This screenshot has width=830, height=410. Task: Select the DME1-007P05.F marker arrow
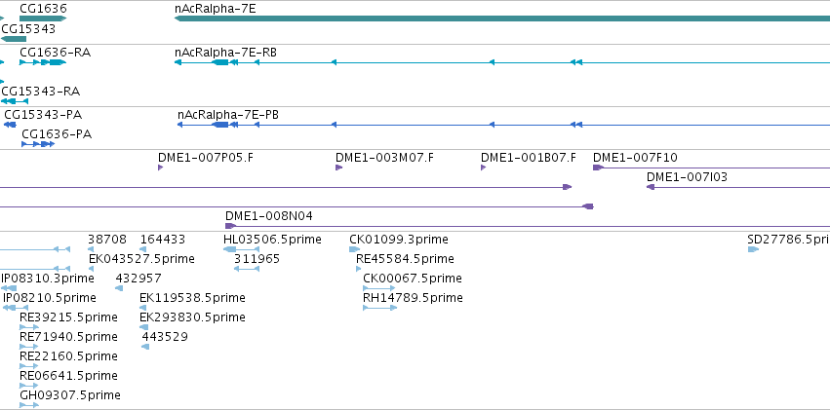(x=160, y=168)
